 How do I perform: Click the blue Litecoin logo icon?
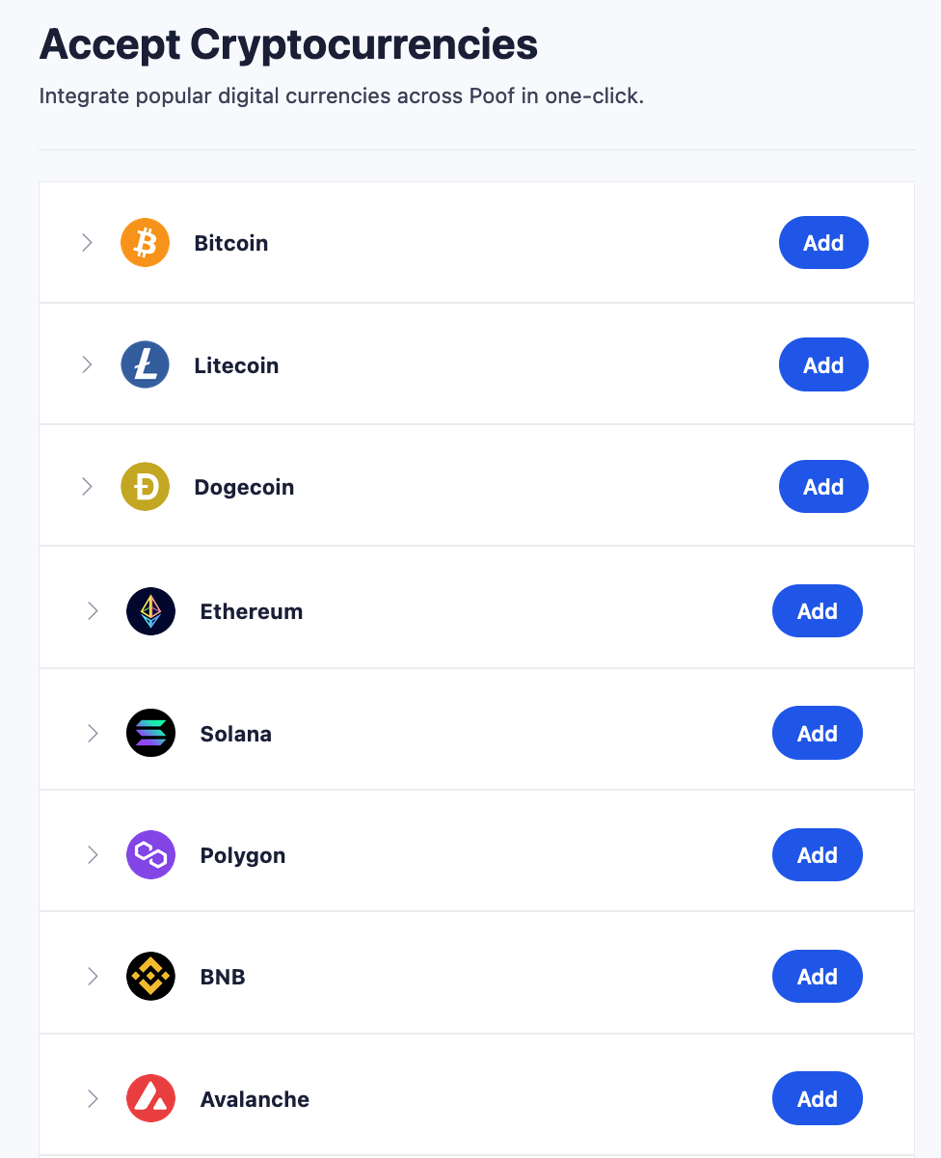145,365
